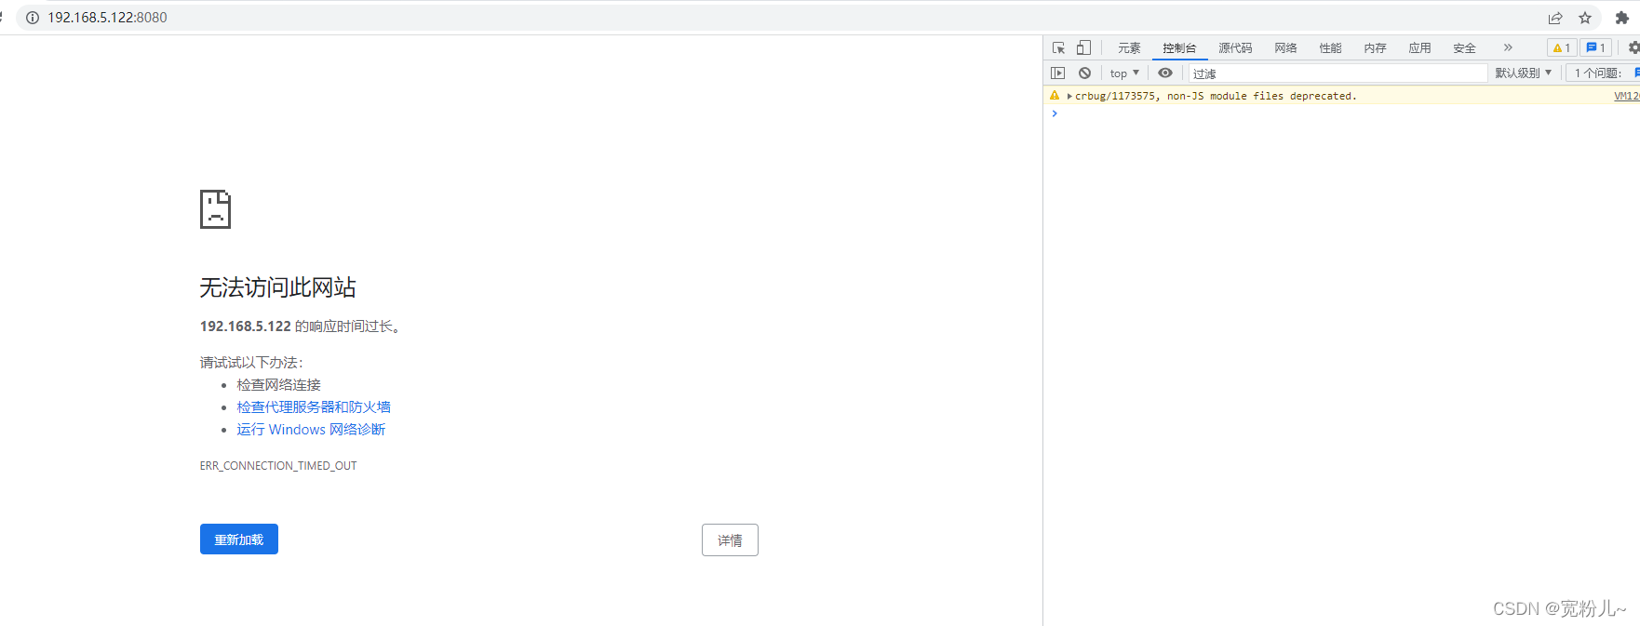Click the site information icon in address bar

tap(33, 18)
